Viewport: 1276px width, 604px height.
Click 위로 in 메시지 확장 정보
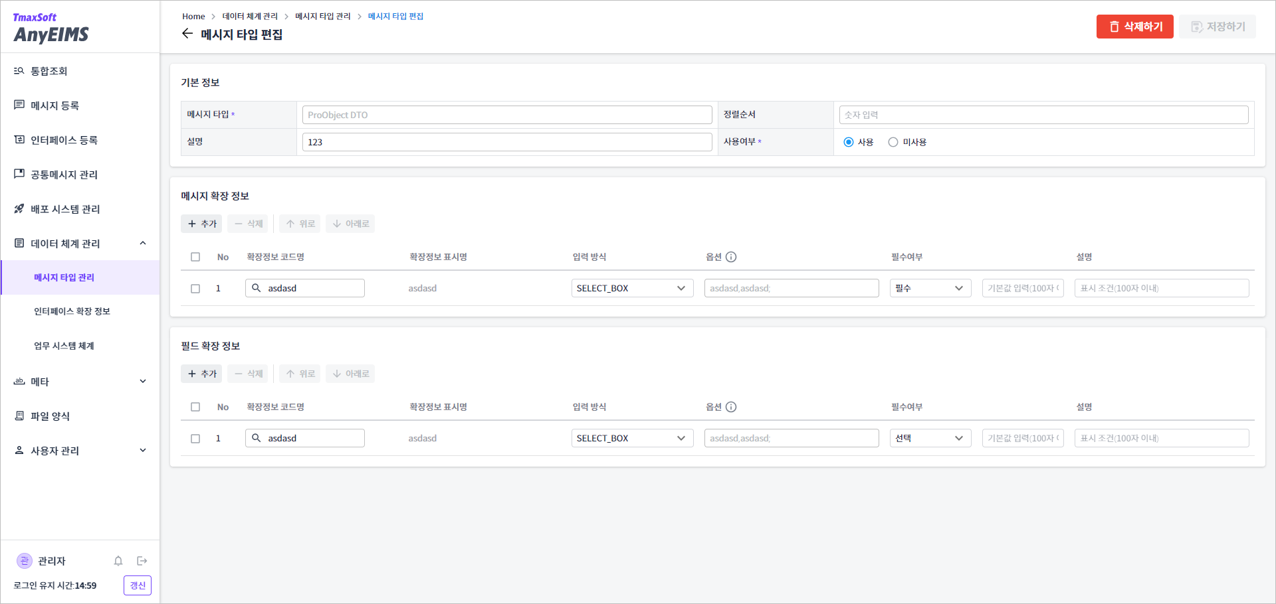(x=300, y=224)
